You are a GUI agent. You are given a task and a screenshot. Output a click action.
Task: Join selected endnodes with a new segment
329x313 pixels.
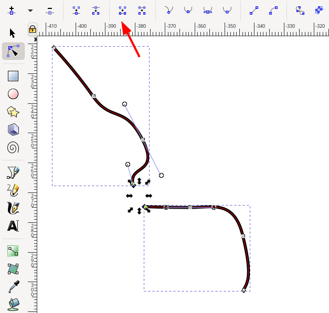[122, 10]
